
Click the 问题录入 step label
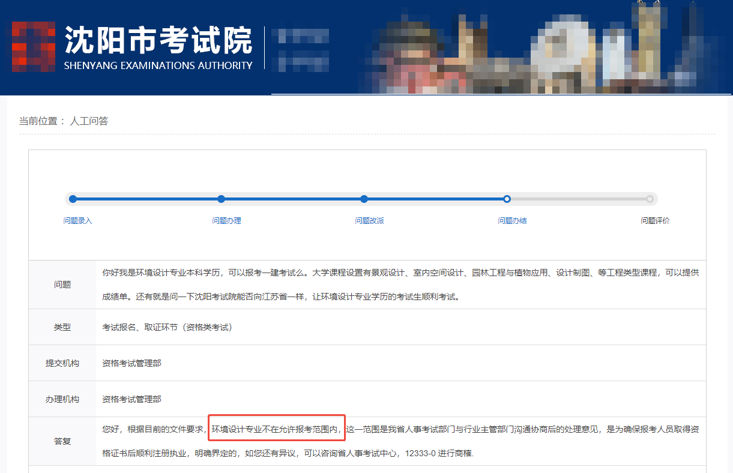[78, 221]
